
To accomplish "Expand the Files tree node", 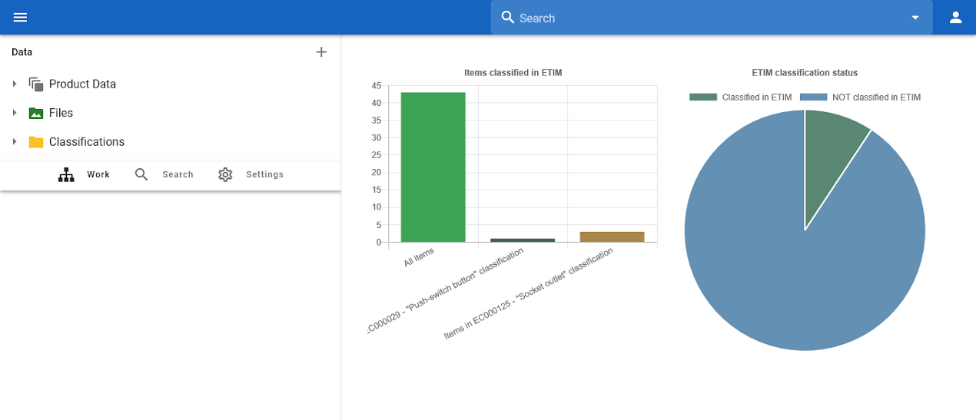I will (15, 113).
